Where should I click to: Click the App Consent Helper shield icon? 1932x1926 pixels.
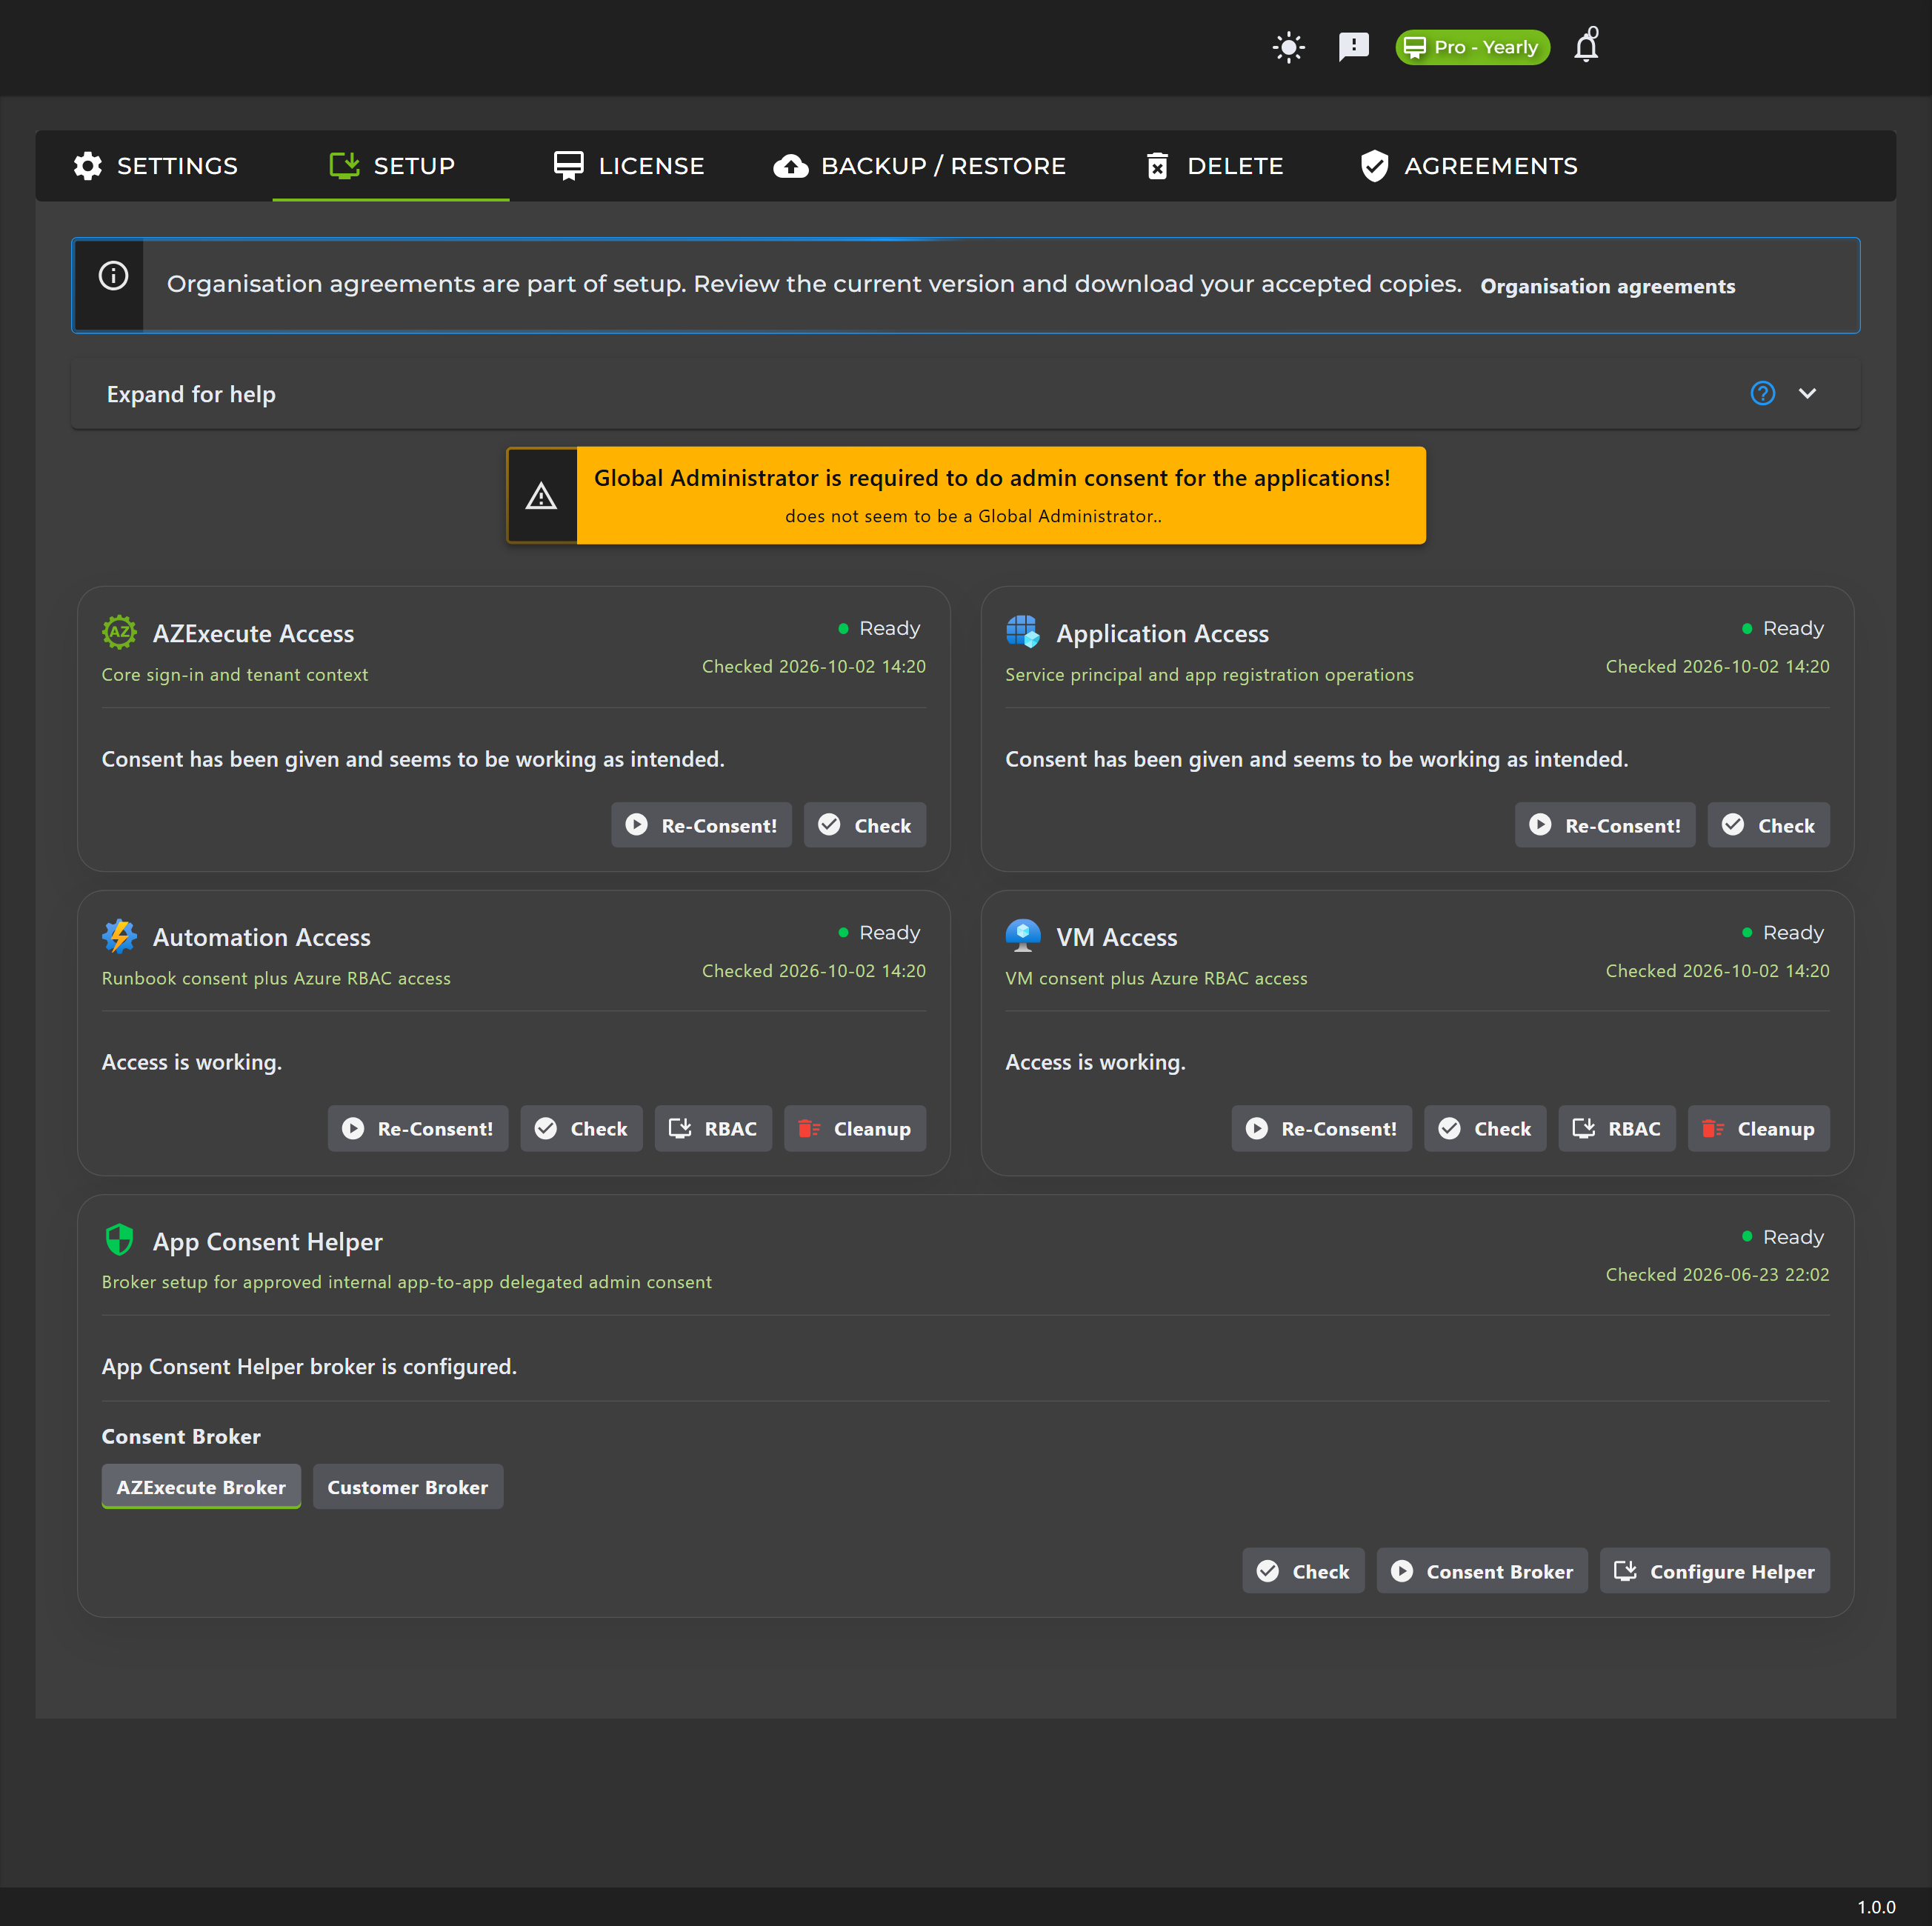point(119,1240)
